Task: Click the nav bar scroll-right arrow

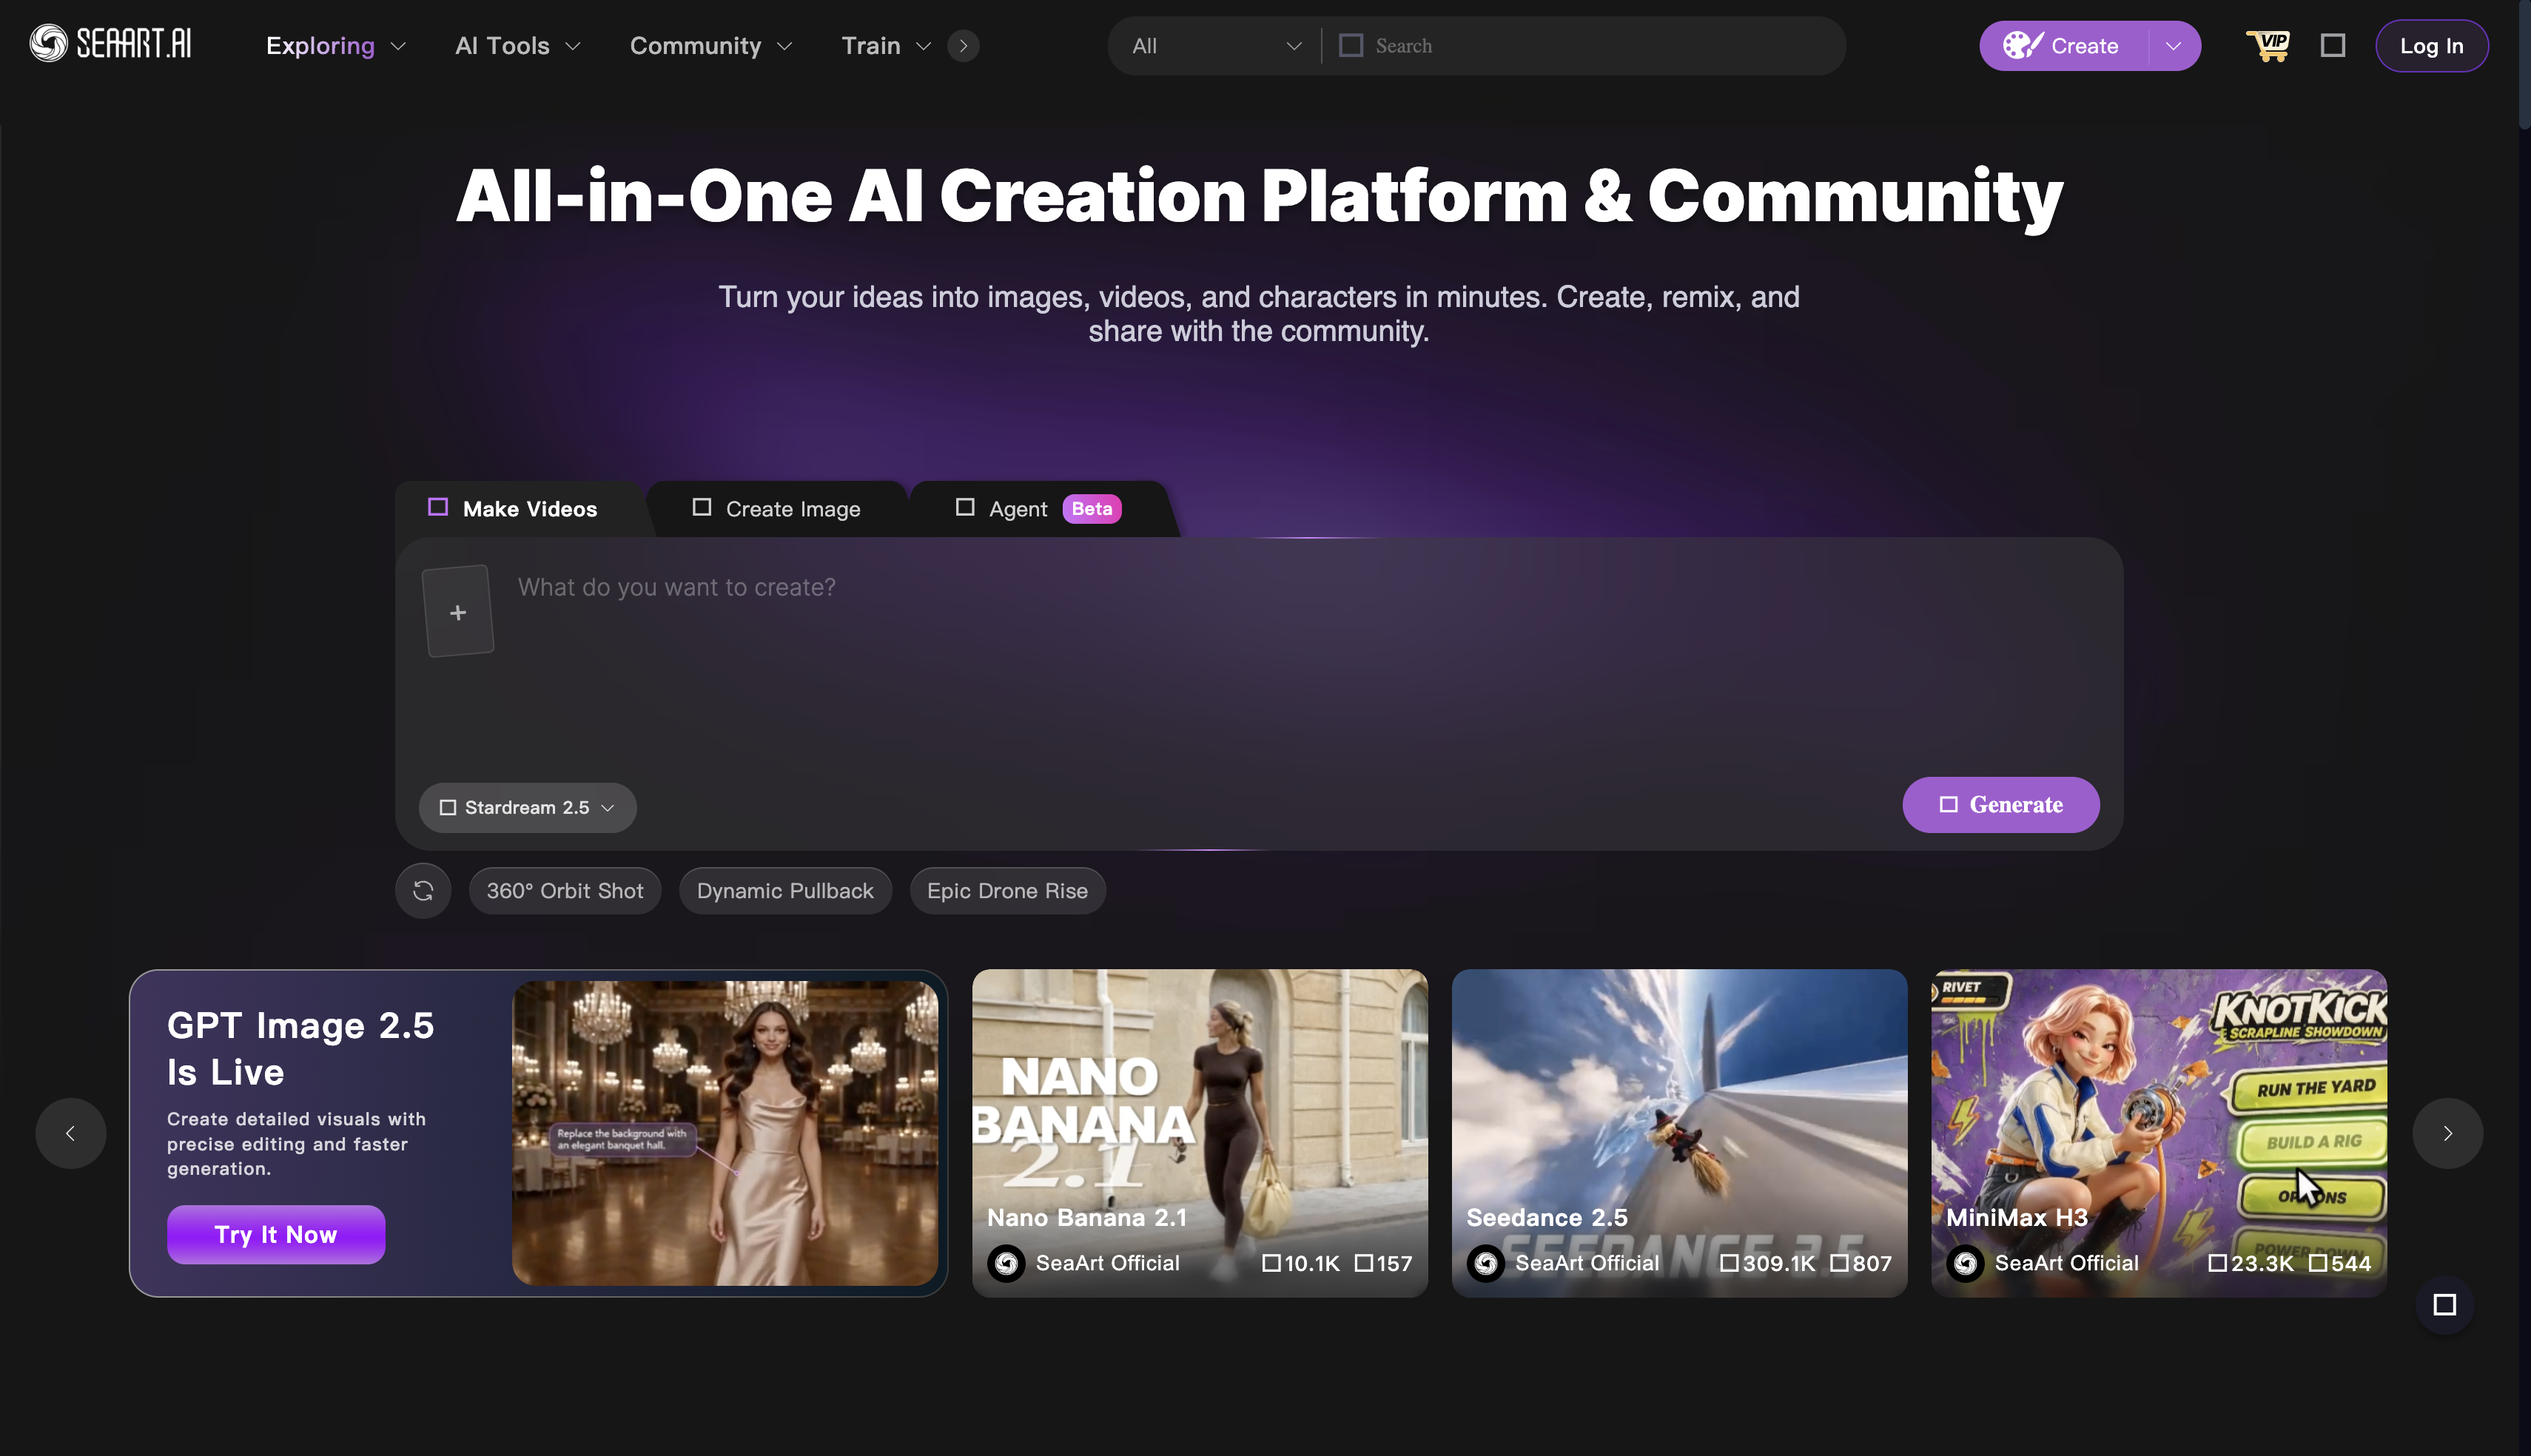Action: click(x=962, y=45)
